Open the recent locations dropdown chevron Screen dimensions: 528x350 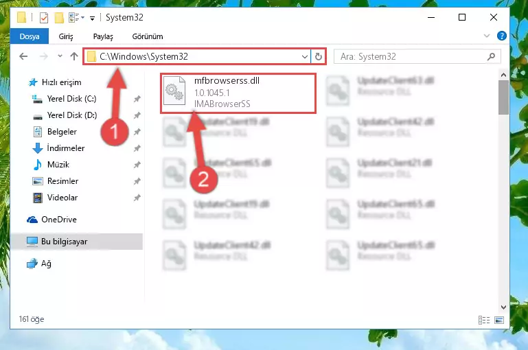coord(60,56)
